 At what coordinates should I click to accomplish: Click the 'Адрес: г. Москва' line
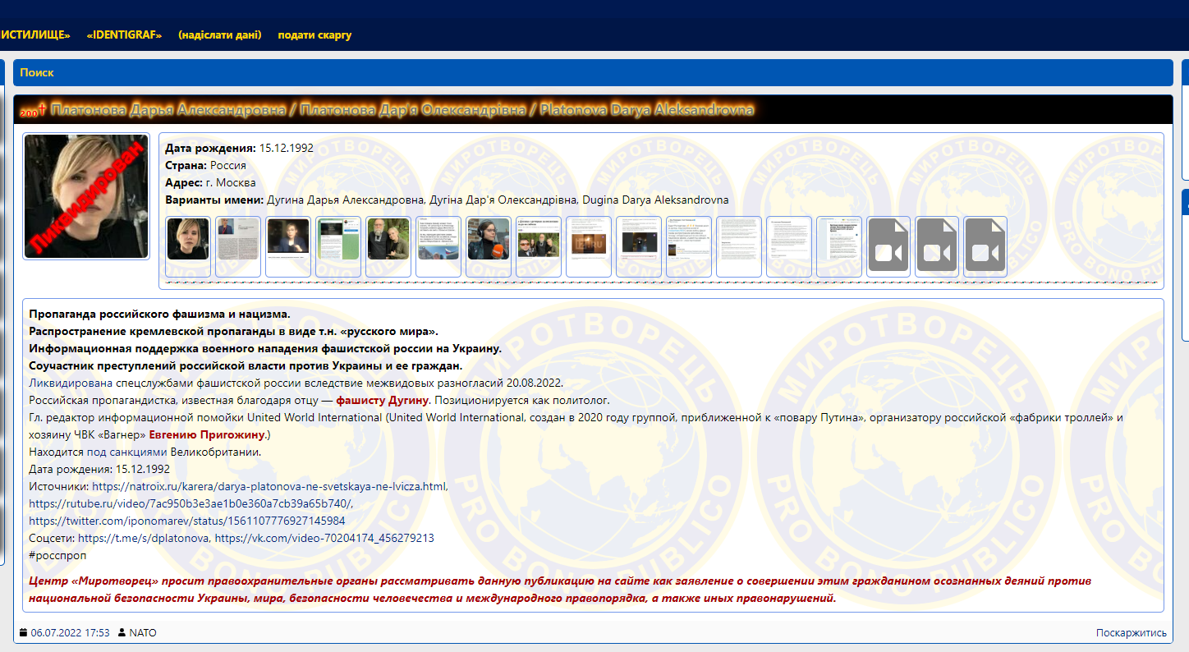click(210, 182)
